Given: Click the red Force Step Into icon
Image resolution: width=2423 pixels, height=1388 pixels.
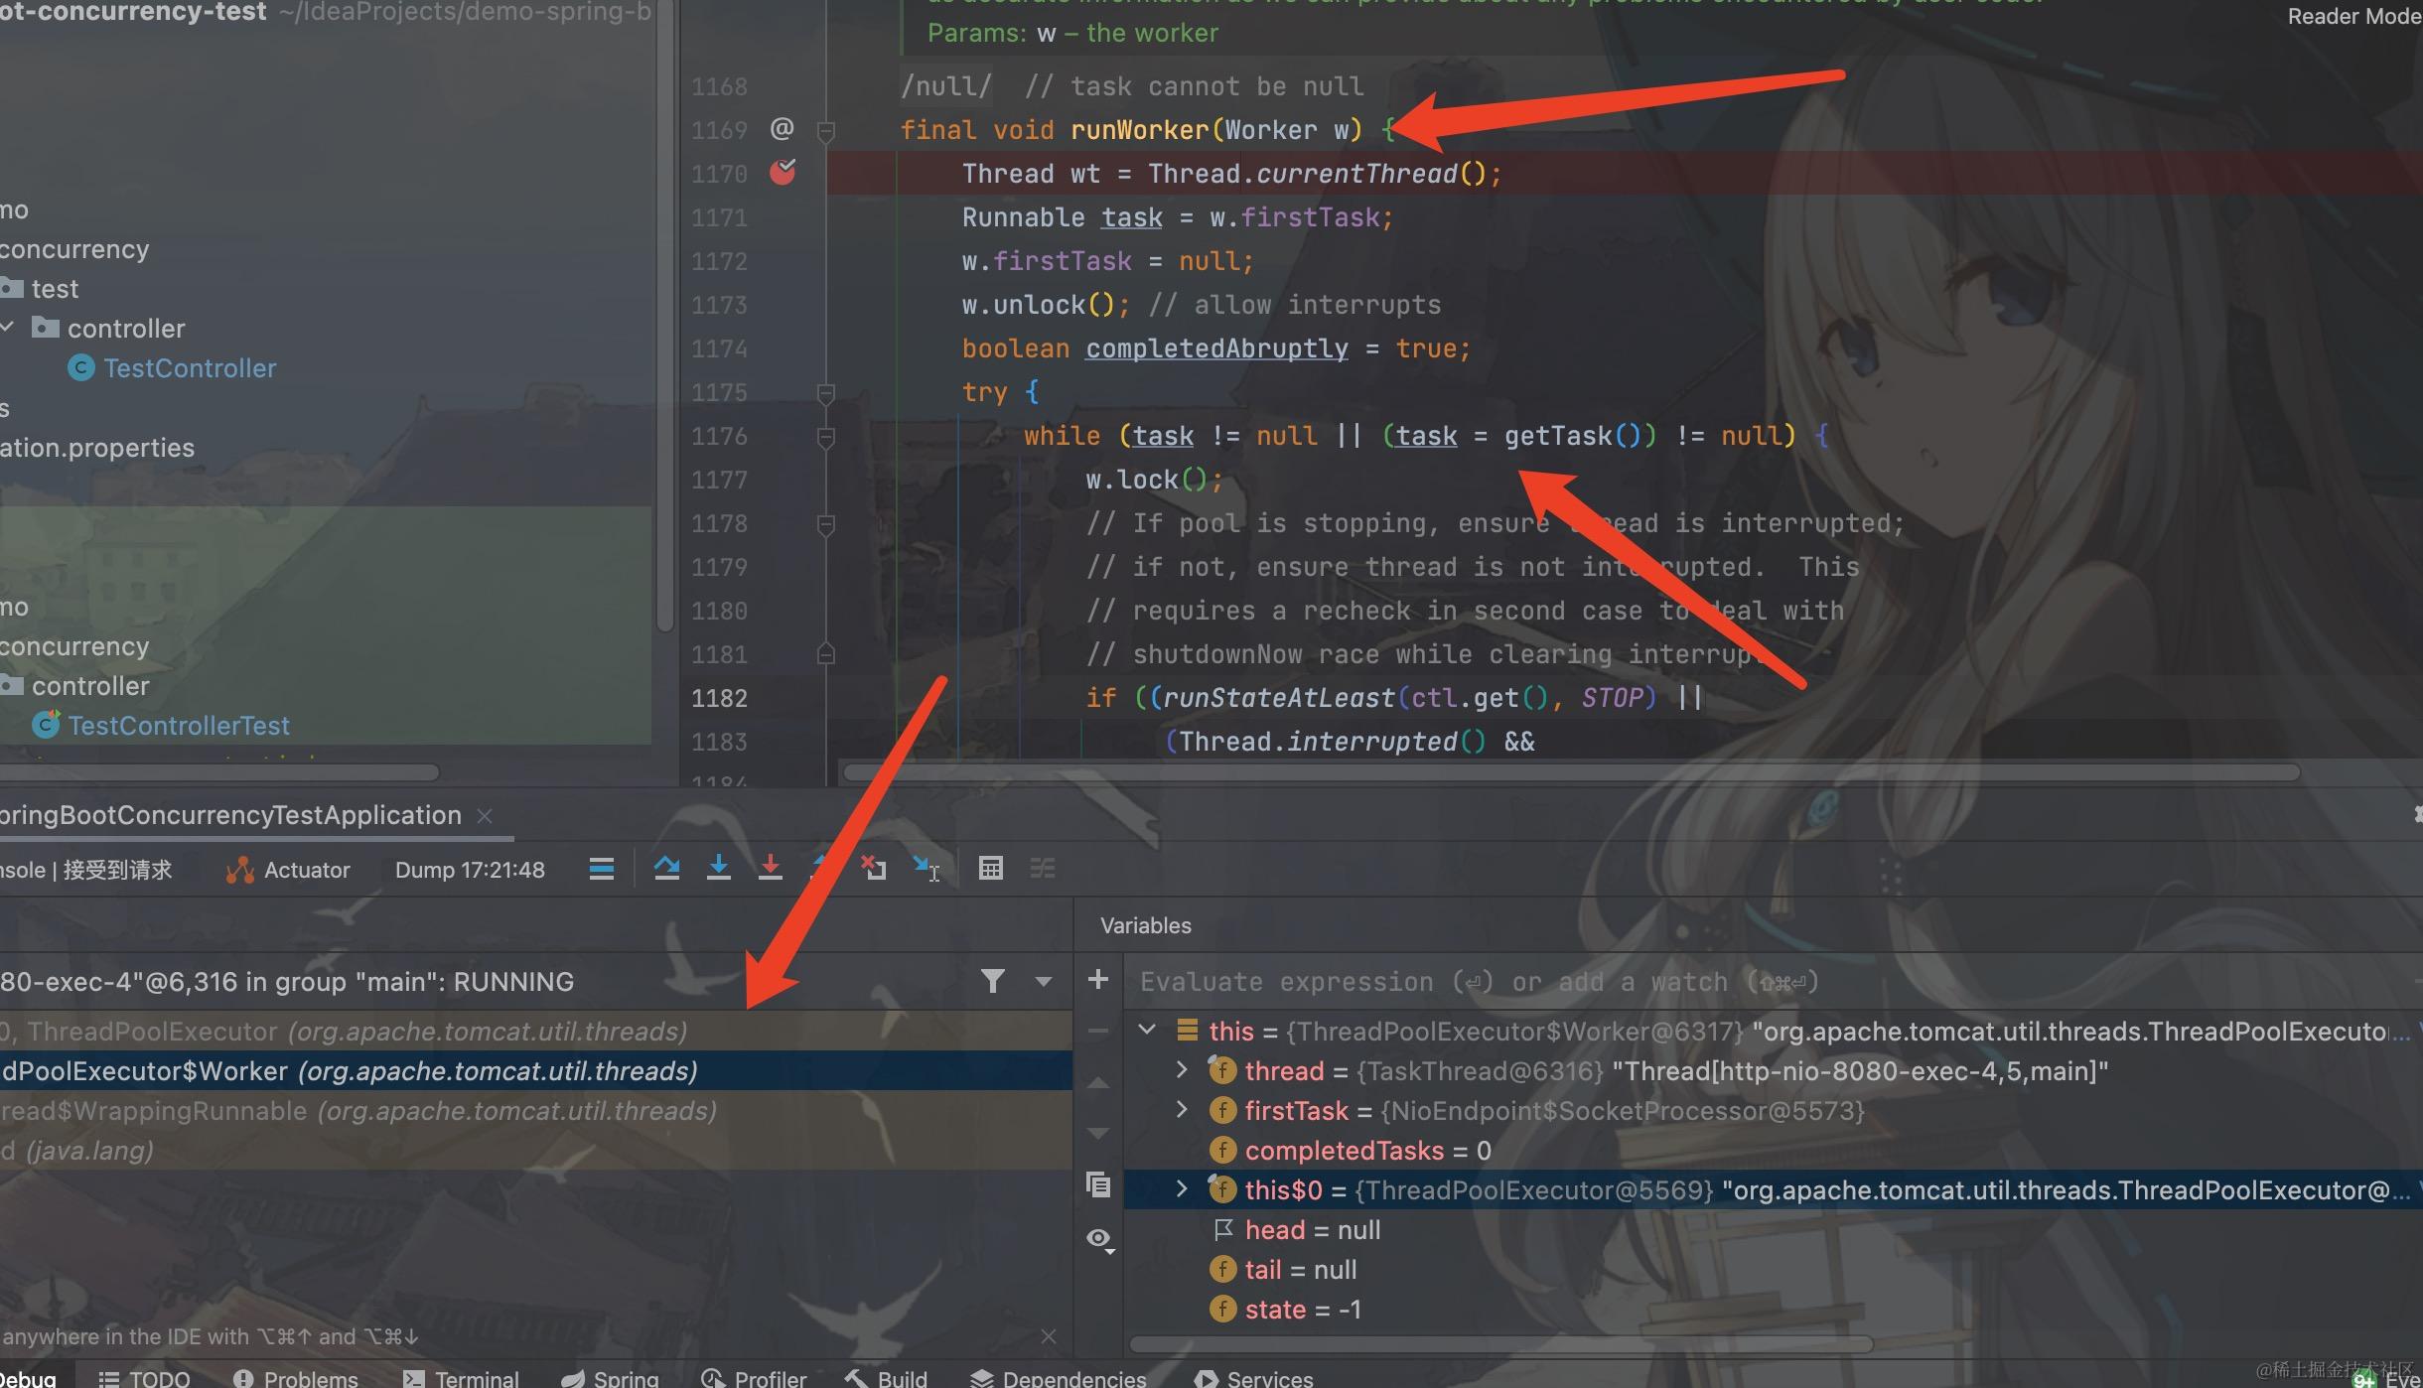Looking at the screenshot, I should coord(770,869).
